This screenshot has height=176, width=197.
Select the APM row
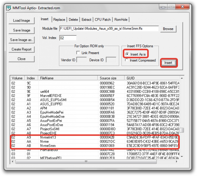(x=95, y=108)
